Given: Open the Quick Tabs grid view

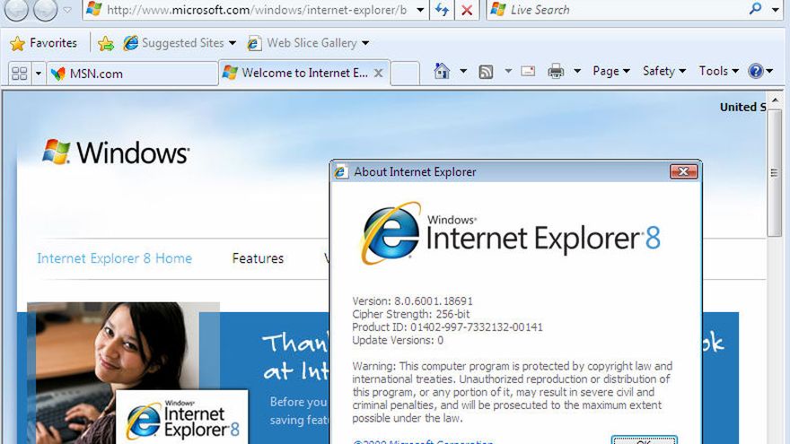Looking at the screenshot, I should pos(19,73).
